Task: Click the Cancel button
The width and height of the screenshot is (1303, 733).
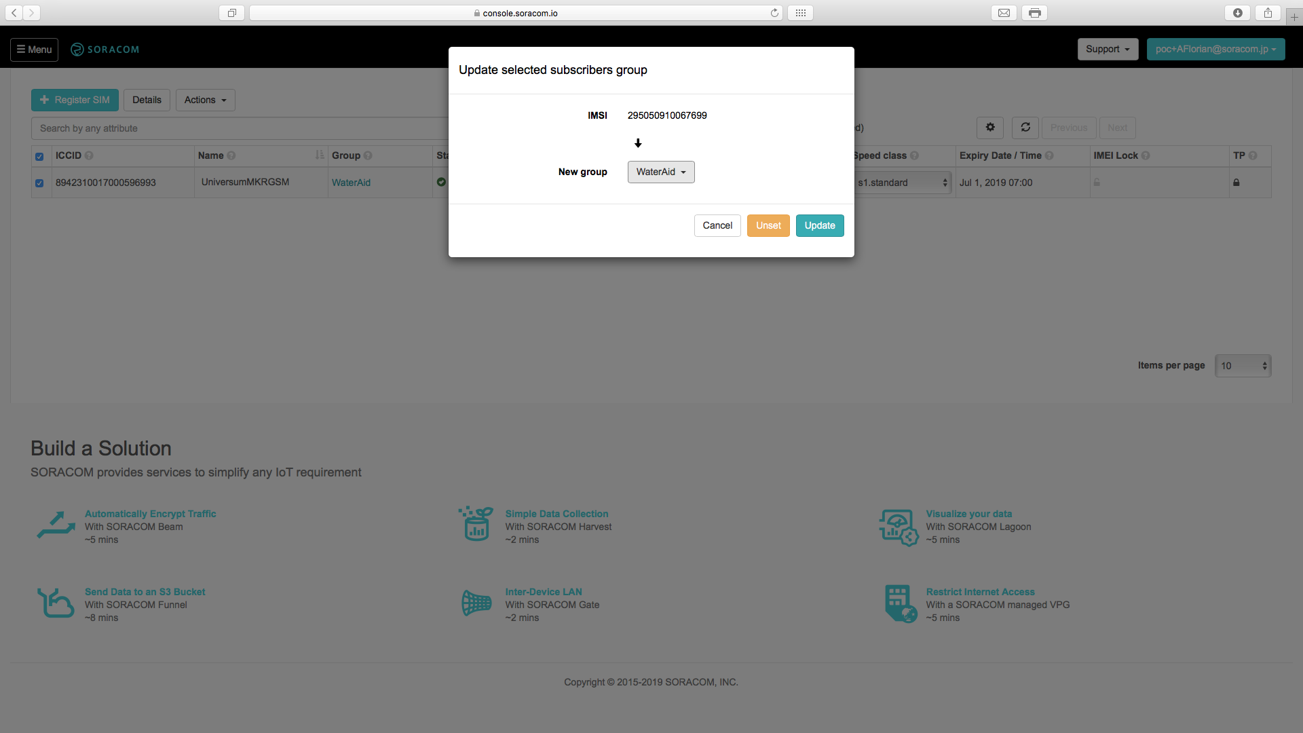Action: (717, 226)
